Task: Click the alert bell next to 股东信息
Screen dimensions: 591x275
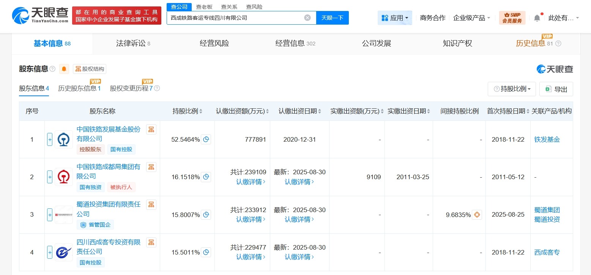Action: point(63,69)
